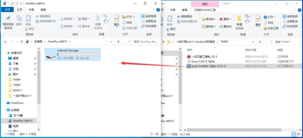This screenshot has width=303, height=138.
Task: Click This PC breadcrumb in OnePlus A6013 window
Action: [38, 41]
